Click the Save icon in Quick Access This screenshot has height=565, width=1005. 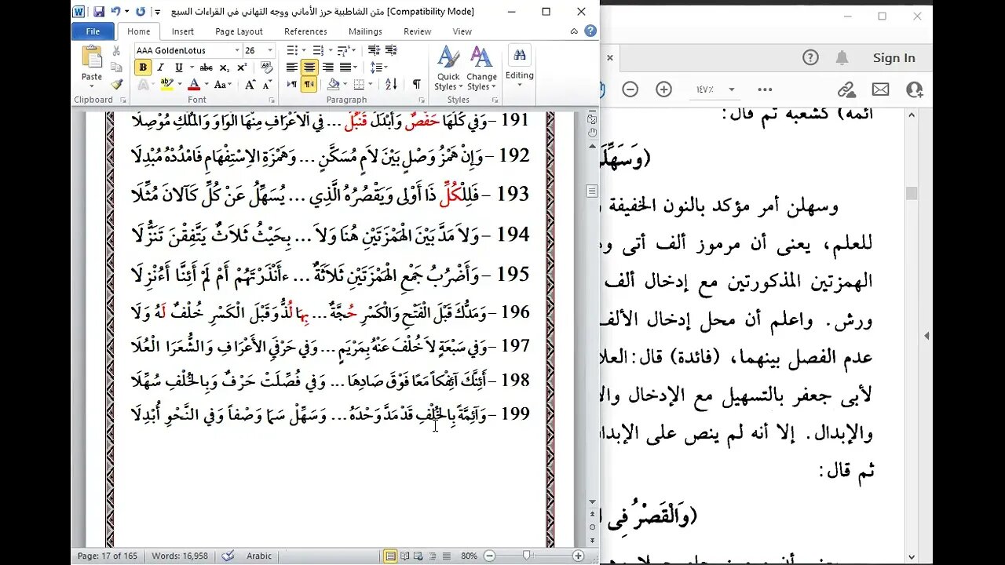pyautogui.click(x=99, y=12)
